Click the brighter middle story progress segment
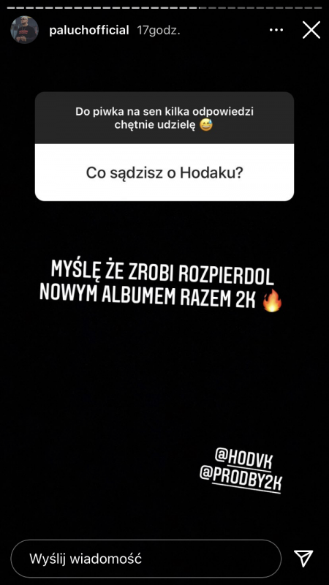 point(203,7)
